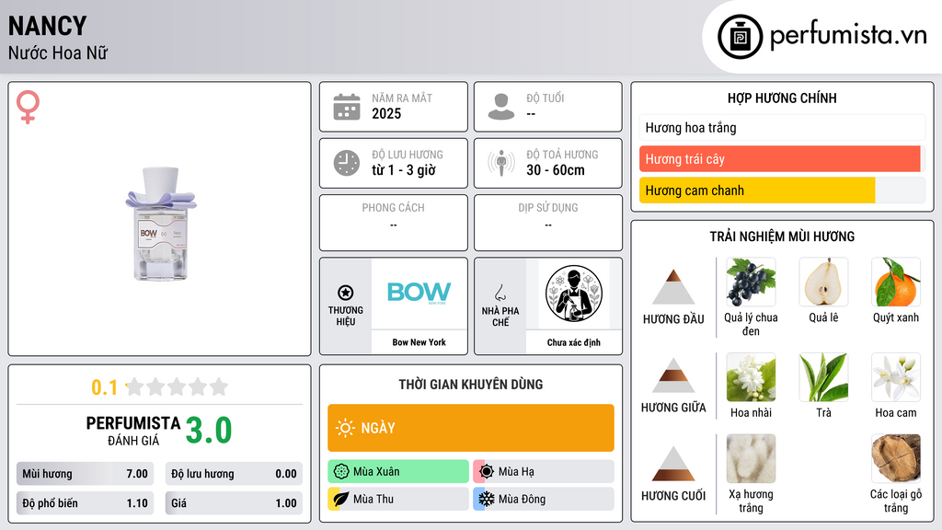Click the Thời Gian Khuyên Dùng heading
The width and height of the screenshot is (942, 530).
471,384
